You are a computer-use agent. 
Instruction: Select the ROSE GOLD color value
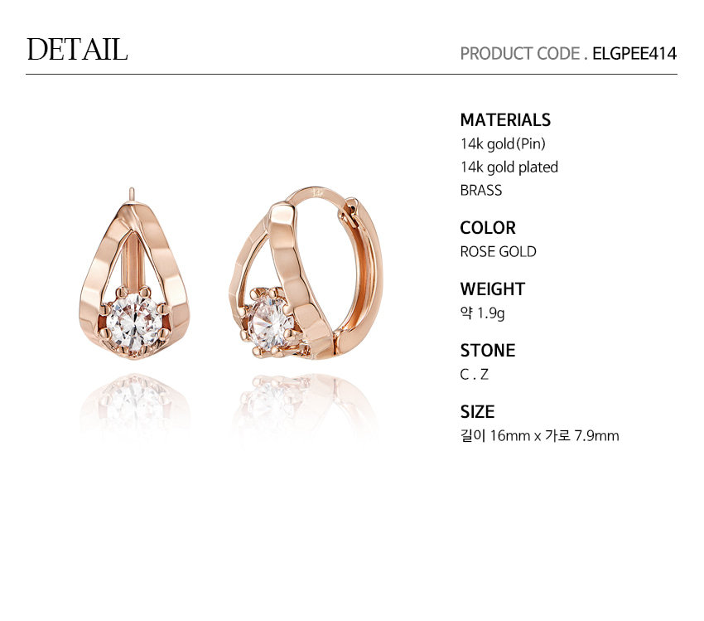click(498, 252)
